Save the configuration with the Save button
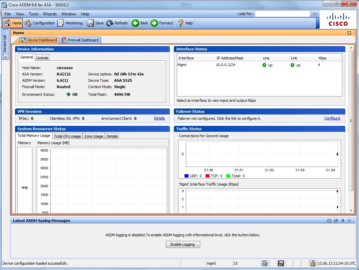Image resolution: width=359 pixels, height=270 pixels. [95, 23]
